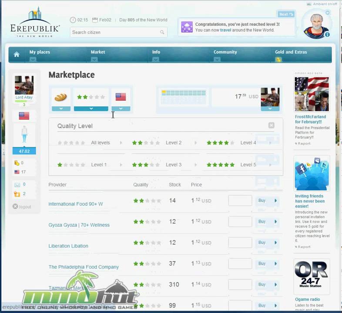Click the gold coins balance icon
Image resolution: width=342 pixels, height=313 pixels.
17,163
